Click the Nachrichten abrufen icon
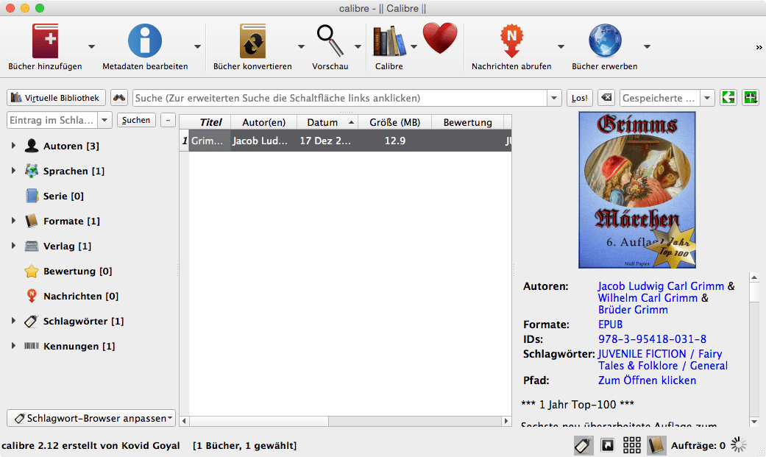766x457 pixels. (x=511, y=41)
